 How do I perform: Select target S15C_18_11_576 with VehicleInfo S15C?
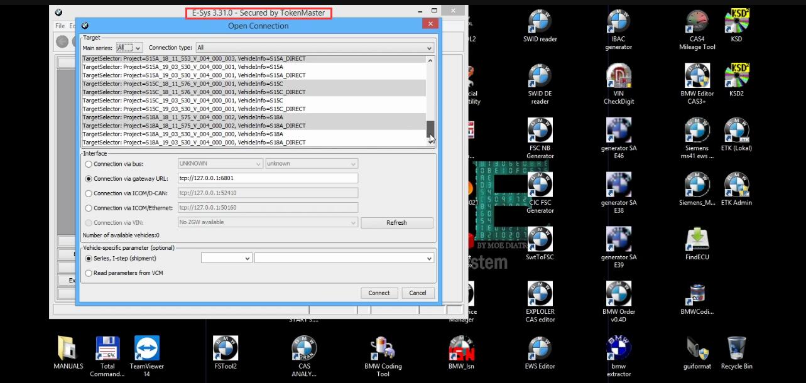pyautogui.click(x=254, y=84)
